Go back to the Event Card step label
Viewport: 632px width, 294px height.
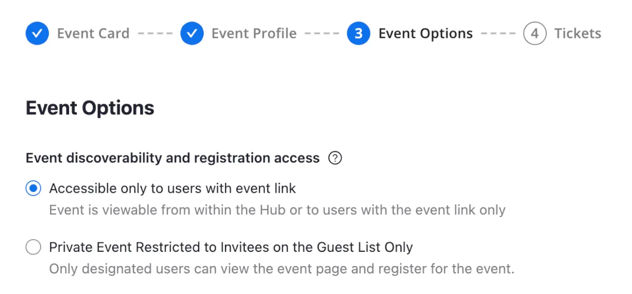93,34
